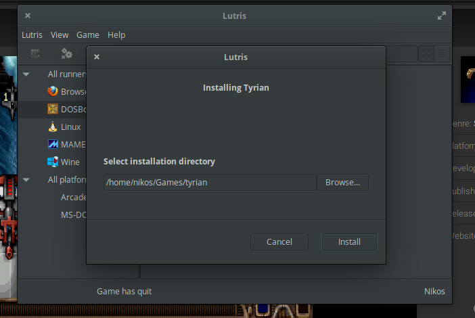Click the first toolbar icon in main window

pos(35,53)
